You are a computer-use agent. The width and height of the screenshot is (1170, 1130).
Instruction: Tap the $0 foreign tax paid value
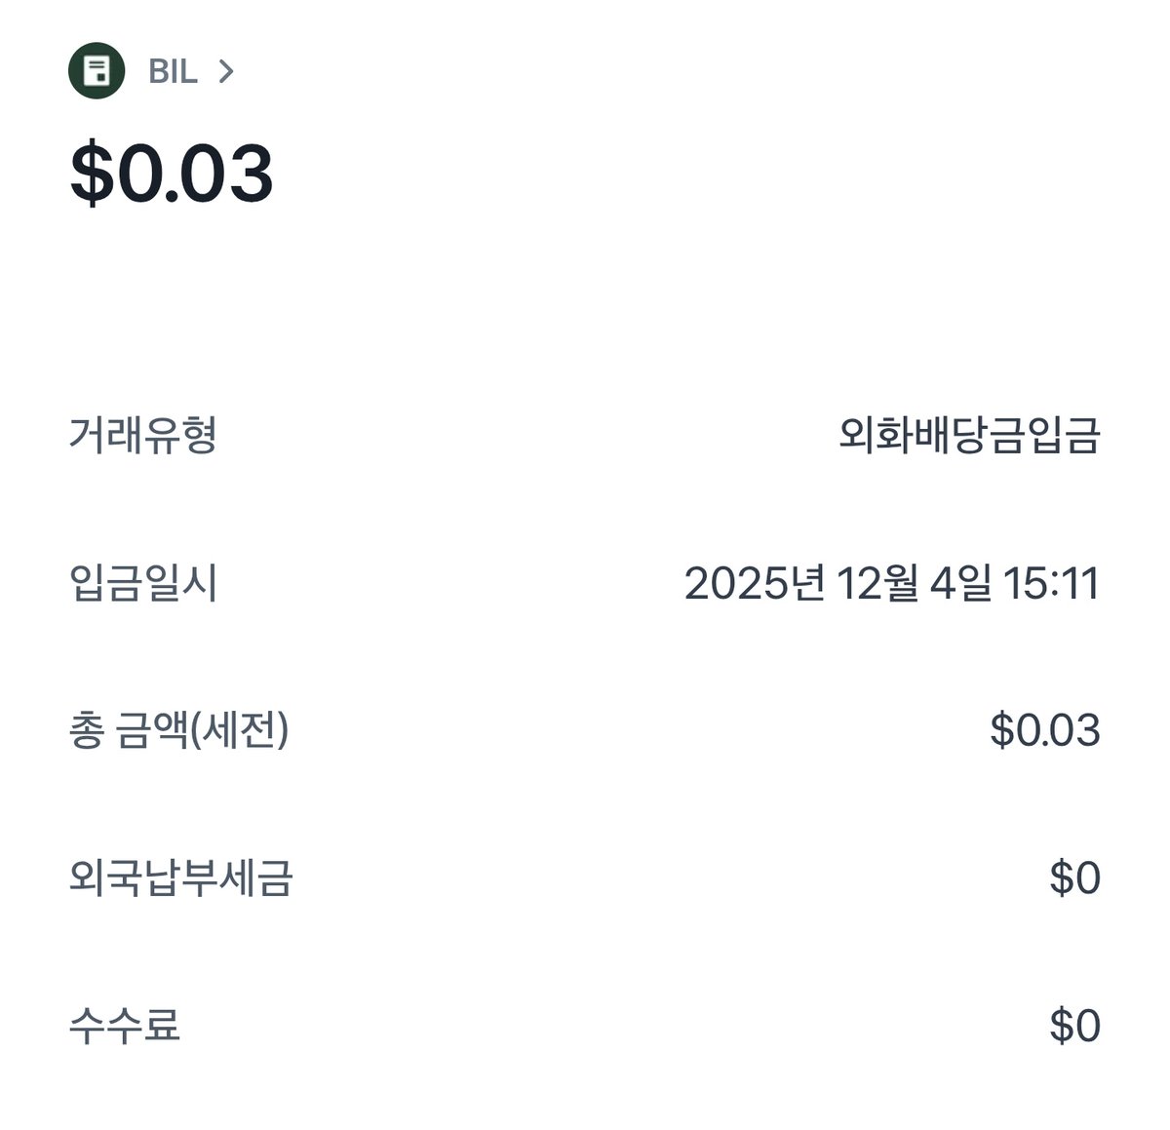[1074, 878]
